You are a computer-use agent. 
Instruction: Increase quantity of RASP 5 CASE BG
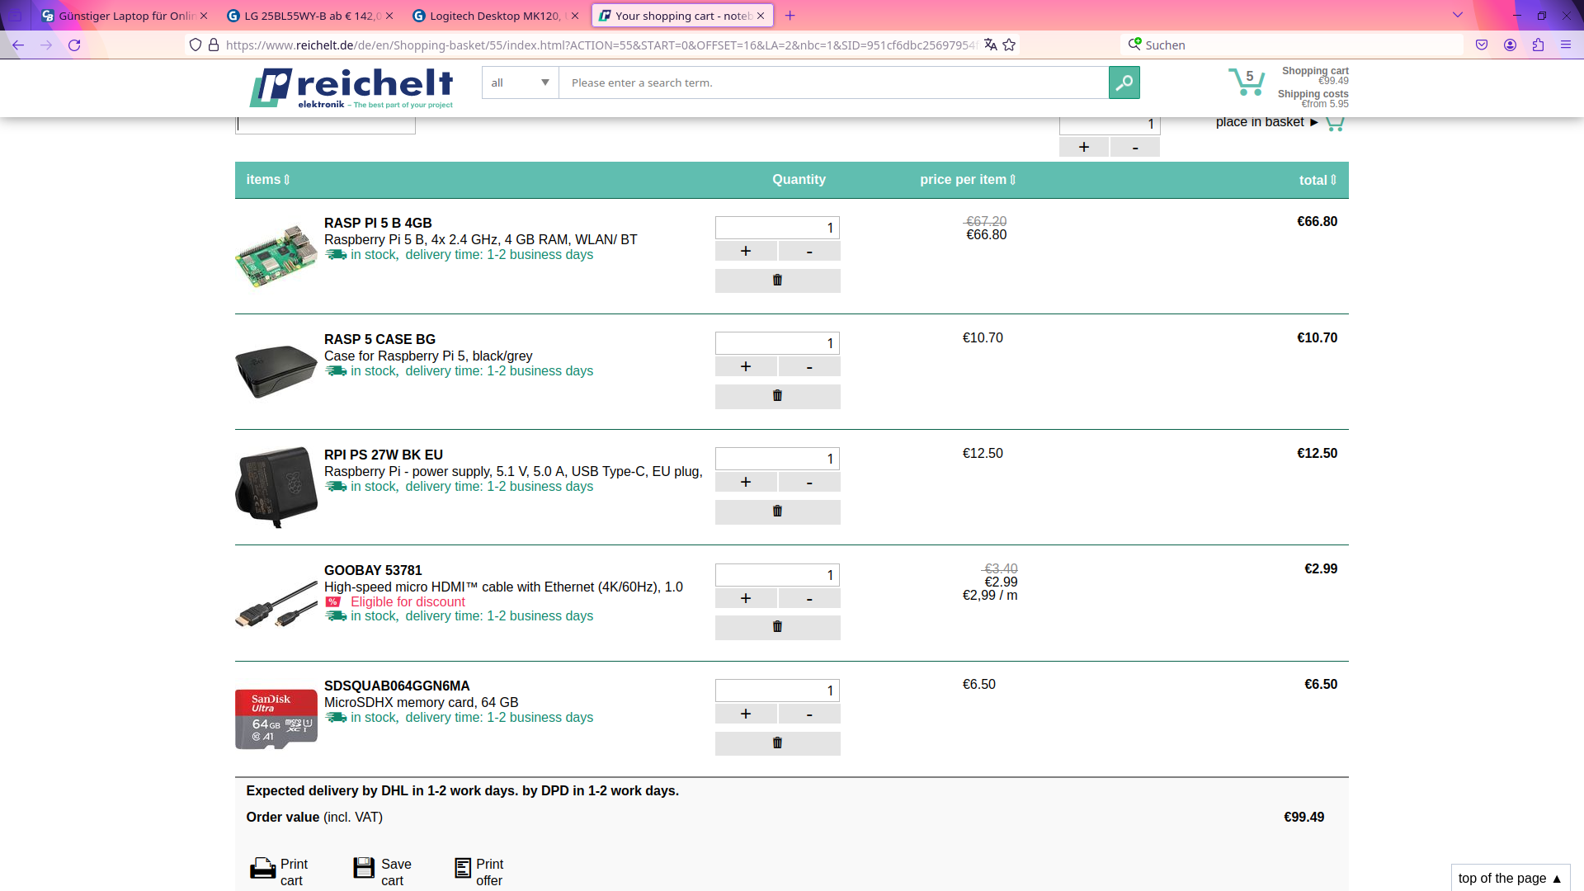[746, 366]
